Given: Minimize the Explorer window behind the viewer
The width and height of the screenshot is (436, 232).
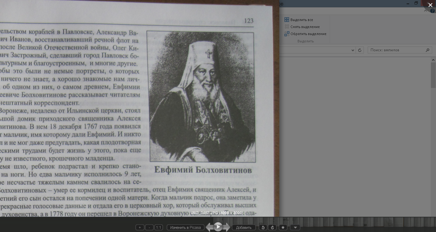Looking at the screenshot, I should [409, 4].
